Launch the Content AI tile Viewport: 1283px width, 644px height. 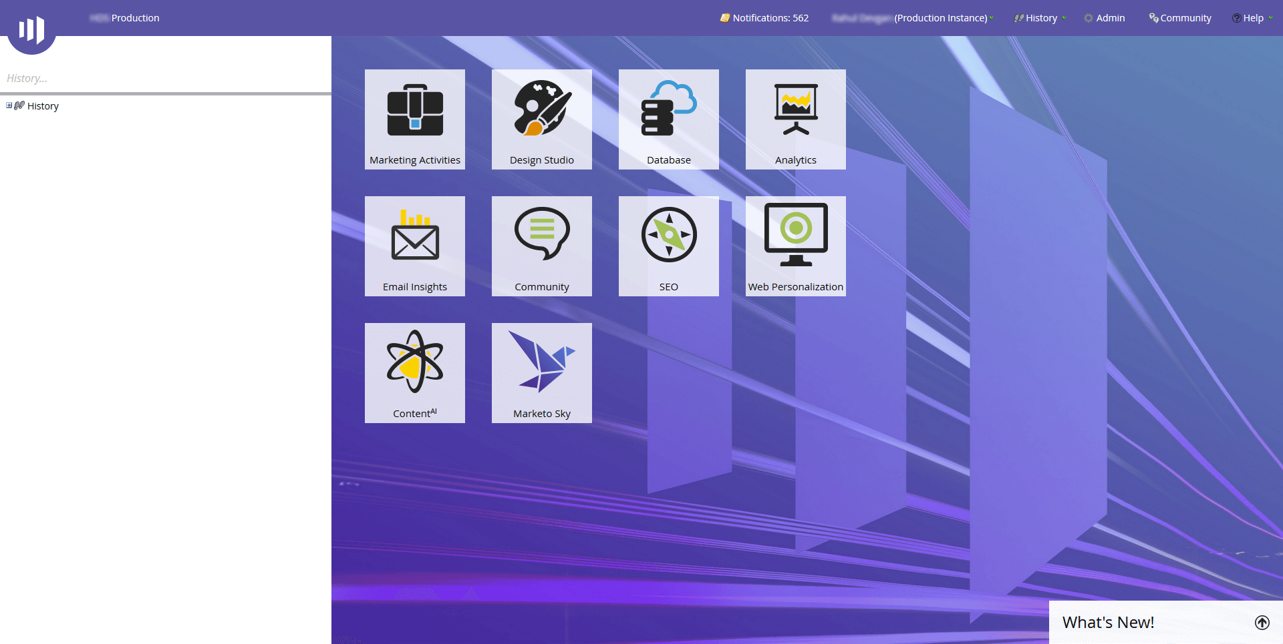point(414,372)
